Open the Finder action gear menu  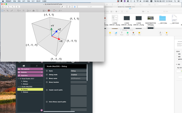(117, 11)
